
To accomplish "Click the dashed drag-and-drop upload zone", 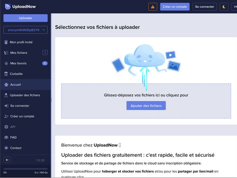I will pos(146,101).
